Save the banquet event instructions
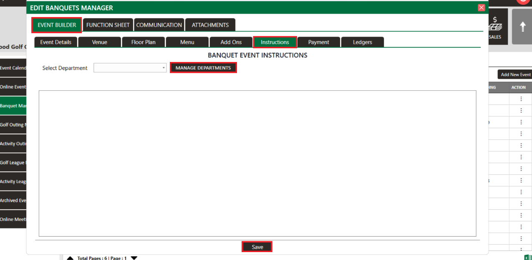Viewport: 532px width, 260px height. click(x=257, y=247)
